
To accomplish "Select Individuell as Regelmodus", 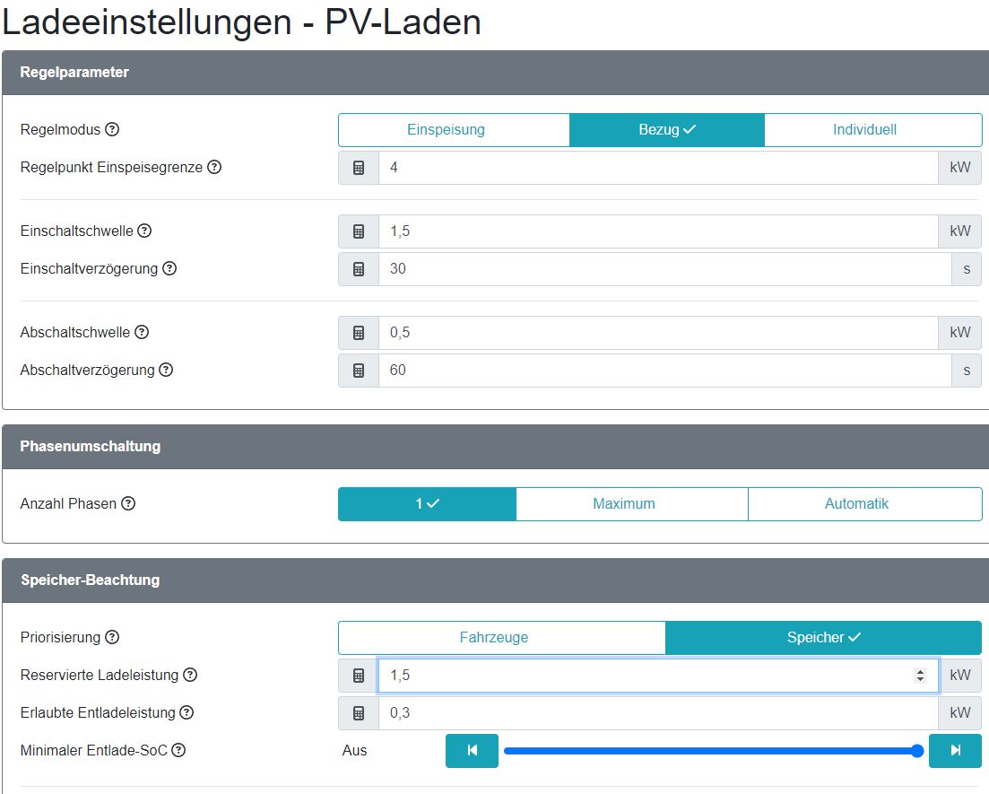I will pyautogui.click(x=873, y=130).
